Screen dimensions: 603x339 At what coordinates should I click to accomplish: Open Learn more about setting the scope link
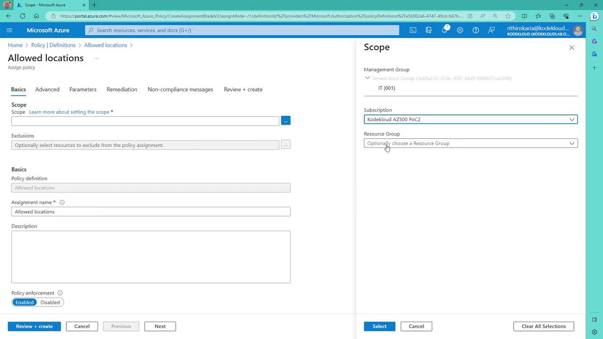click(x=69, y=112)
